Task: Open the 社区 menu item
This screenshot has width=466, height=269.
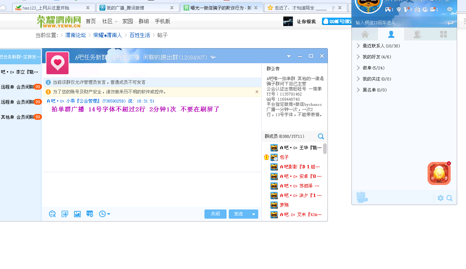Action: tap(107, 21)
